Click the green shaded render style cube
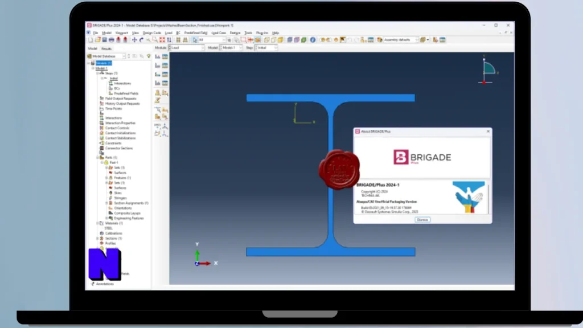 point(304,40)
